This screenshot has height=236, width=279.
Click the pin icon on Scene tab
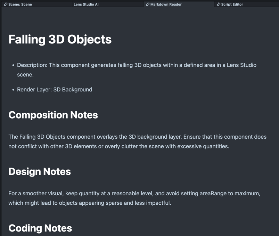click(5, 5)
